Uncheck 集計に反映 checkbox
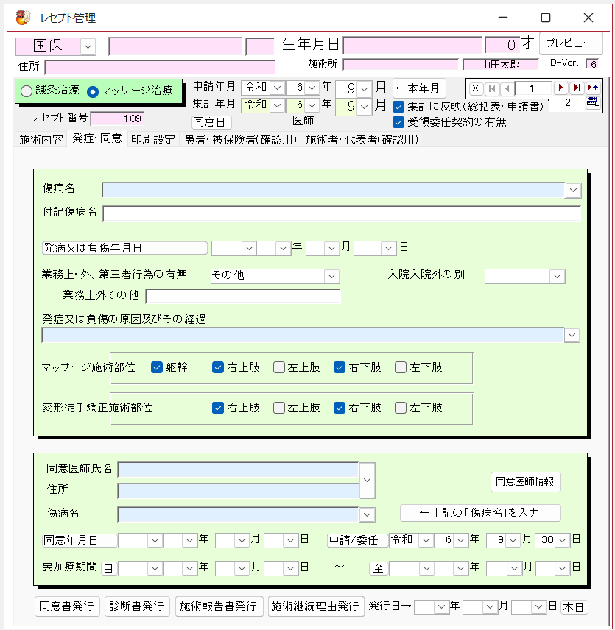615x630 pixels. [x=398, y=107]
